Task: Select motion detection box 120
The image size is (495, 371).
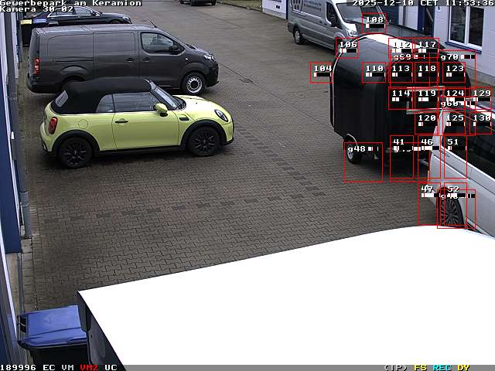Action: [427, 122]
